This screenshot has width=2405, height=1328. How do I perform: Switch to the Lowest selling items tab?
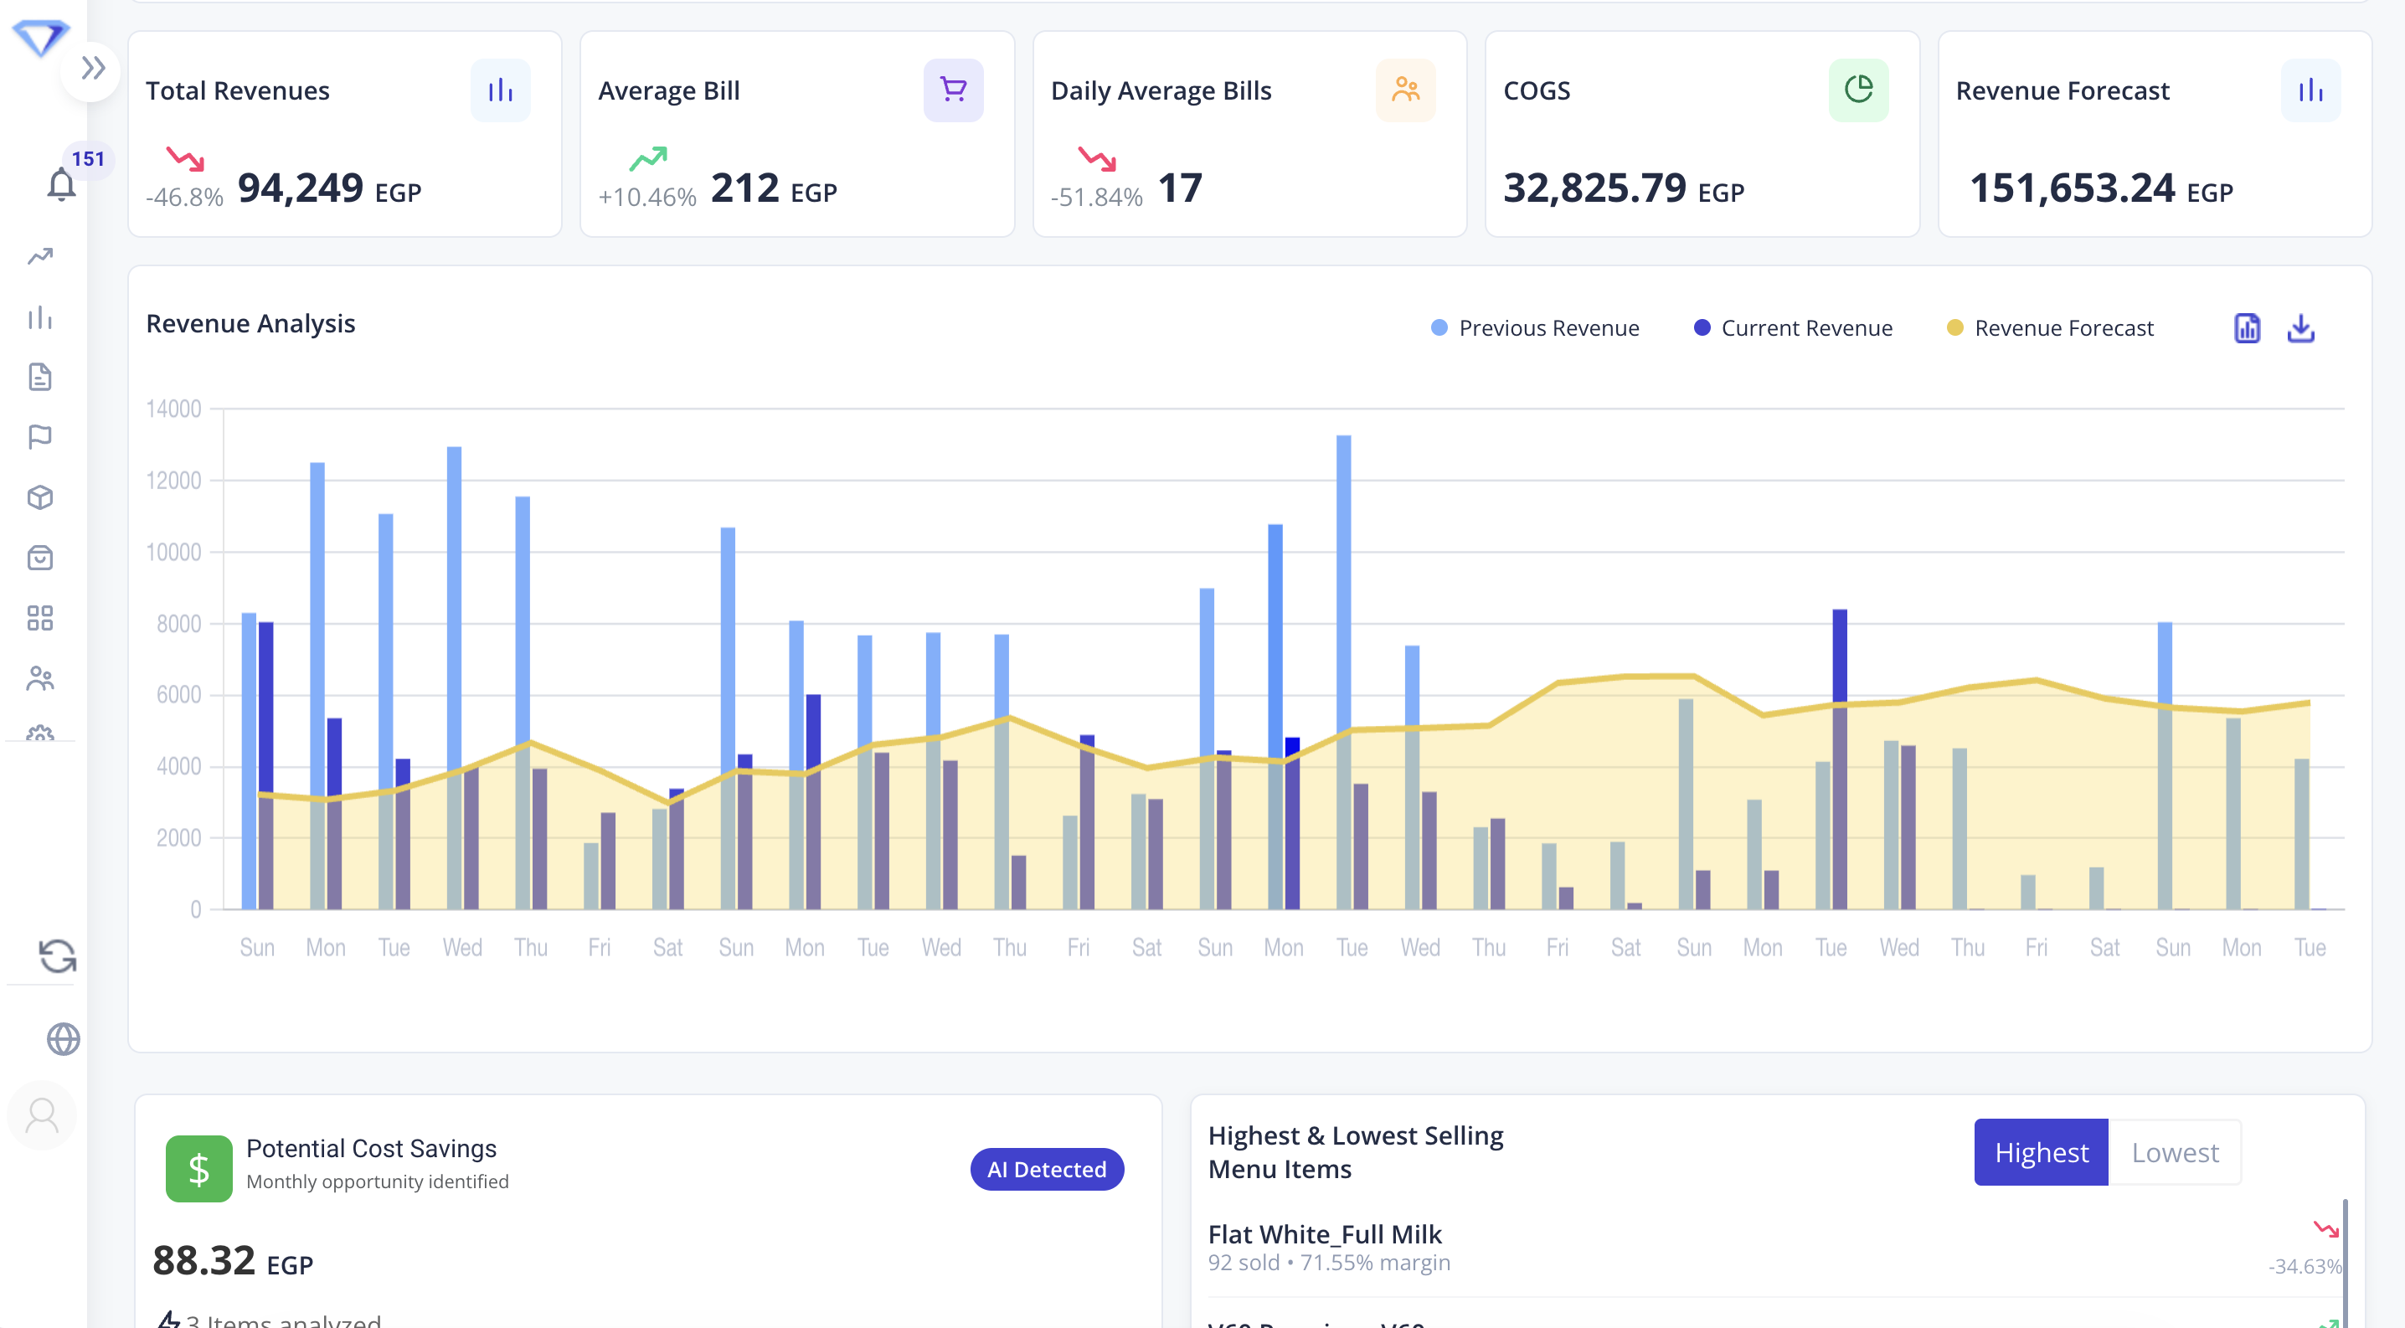pyautogui.click(x=2174, y=1151)
